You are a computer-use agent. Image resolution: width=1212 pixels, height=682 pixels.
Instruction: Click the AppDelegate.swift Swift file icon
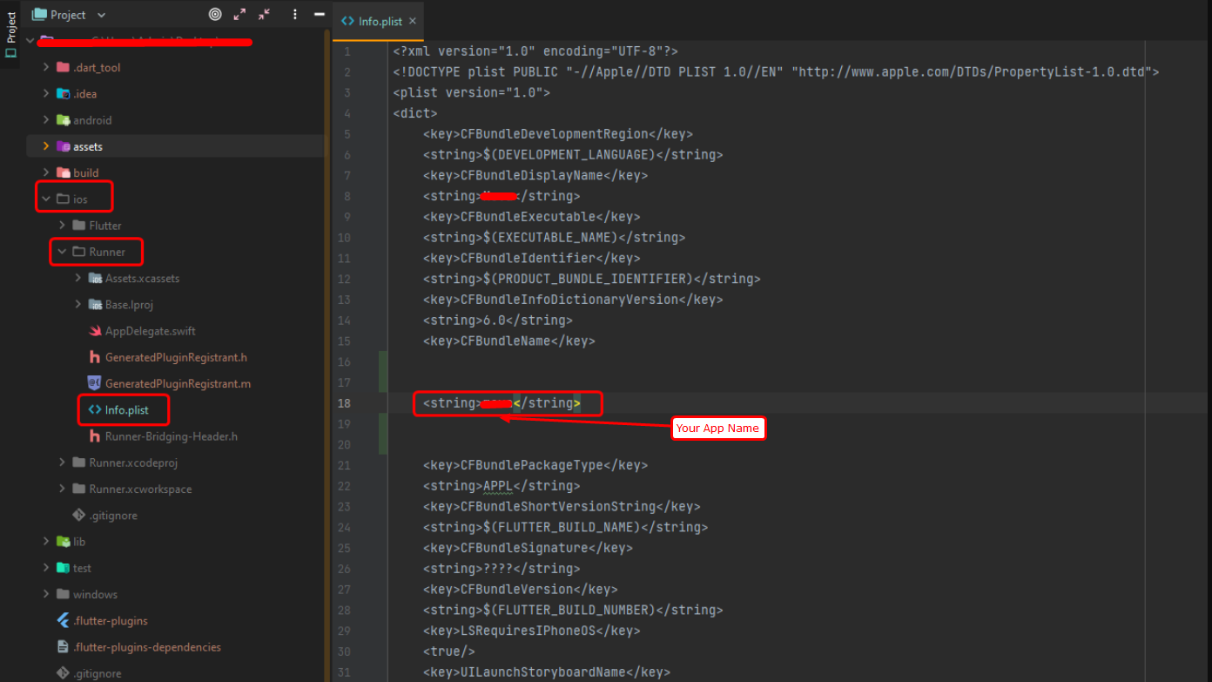pos(95,331)
